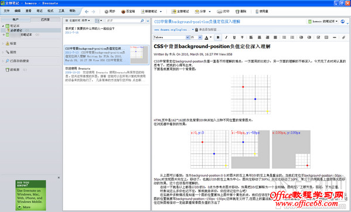
Task: Center-align text in editor toolbar
Action: [259, 37]
